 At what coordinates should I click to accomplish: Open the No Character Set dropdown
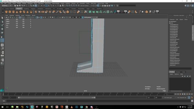(x=182, y=97)
